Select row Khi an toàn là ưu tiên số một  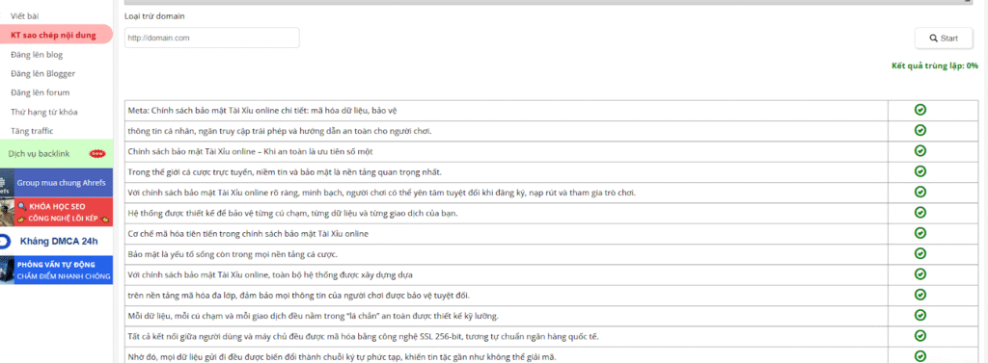pyautogui.click(x=506, y=151)
